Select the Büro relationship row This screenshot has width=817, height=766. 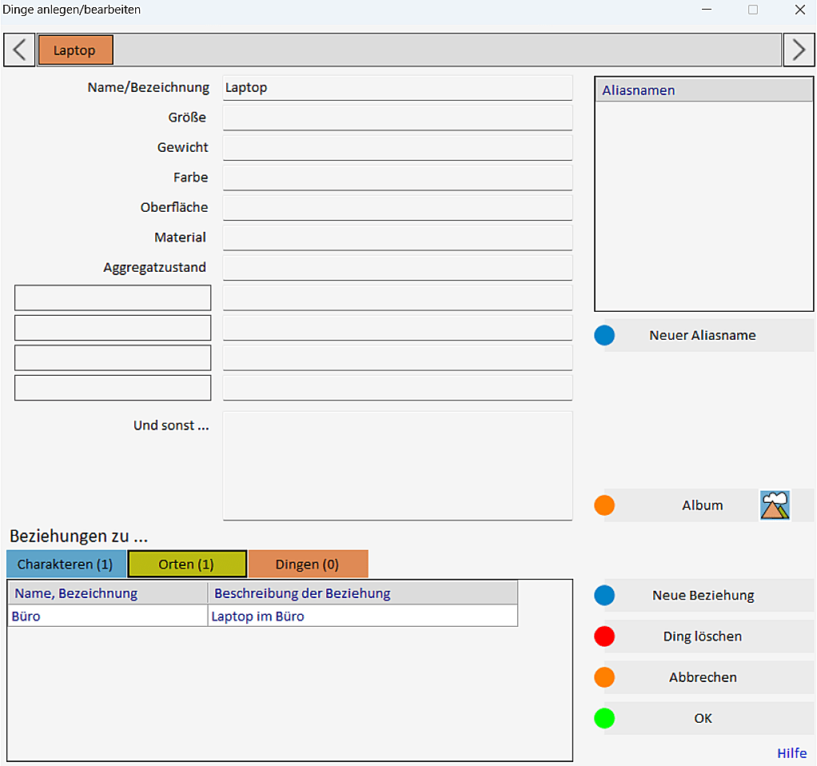coord(107,616)
